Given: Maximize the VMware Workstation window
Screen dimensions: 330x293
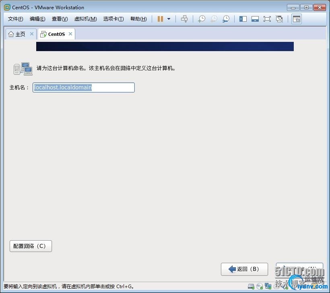Looking at the screenshot, I should point(306,8).
